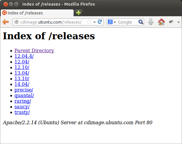This screenshot has height=144, width=182.
Task: Click the Back arrow button
Action: coord(6,22)
